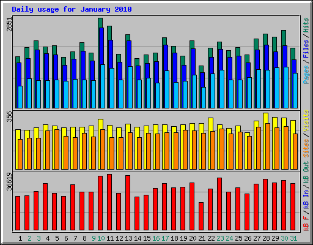
Task: Click the red kB bar for day 28
Action: [x=265, y=205]
